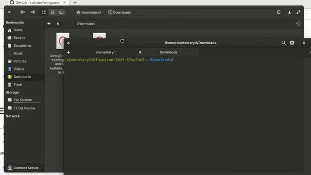The height and width of the screenshot is (175, 311).
Task: Select Downloads bookmark in sidebar
Action: pos(24,77)
